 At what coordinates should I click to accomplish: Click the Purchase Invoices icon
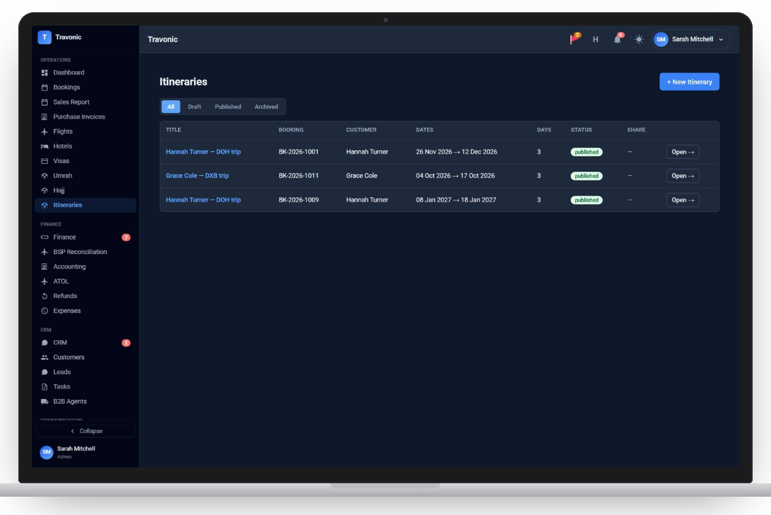click(x=45, y=117)
